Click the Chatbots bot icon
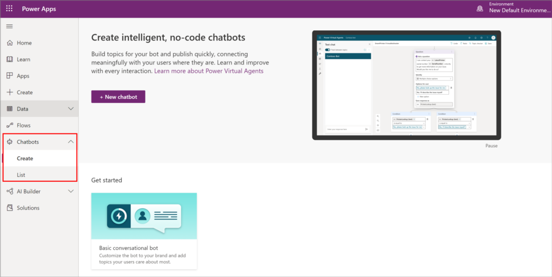This screenshot has width=552, height=277. tap(10, 141)
